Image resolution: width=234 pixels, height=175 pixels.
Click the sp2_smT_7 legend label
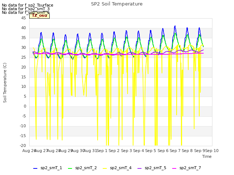[x=190, y=168]
